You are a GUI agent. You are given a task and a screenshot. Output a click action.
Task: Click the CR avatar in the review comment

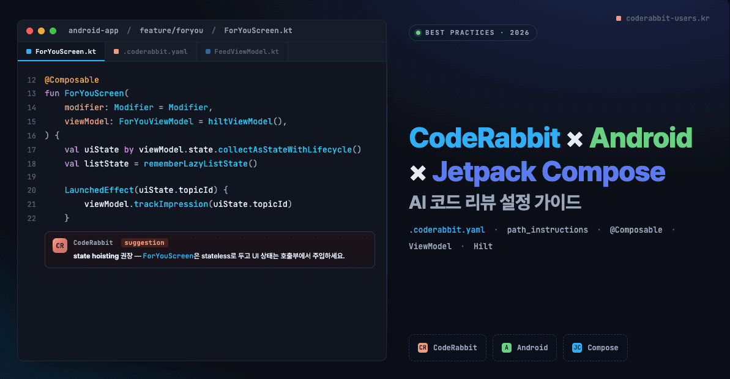click(x=60, y=246)
